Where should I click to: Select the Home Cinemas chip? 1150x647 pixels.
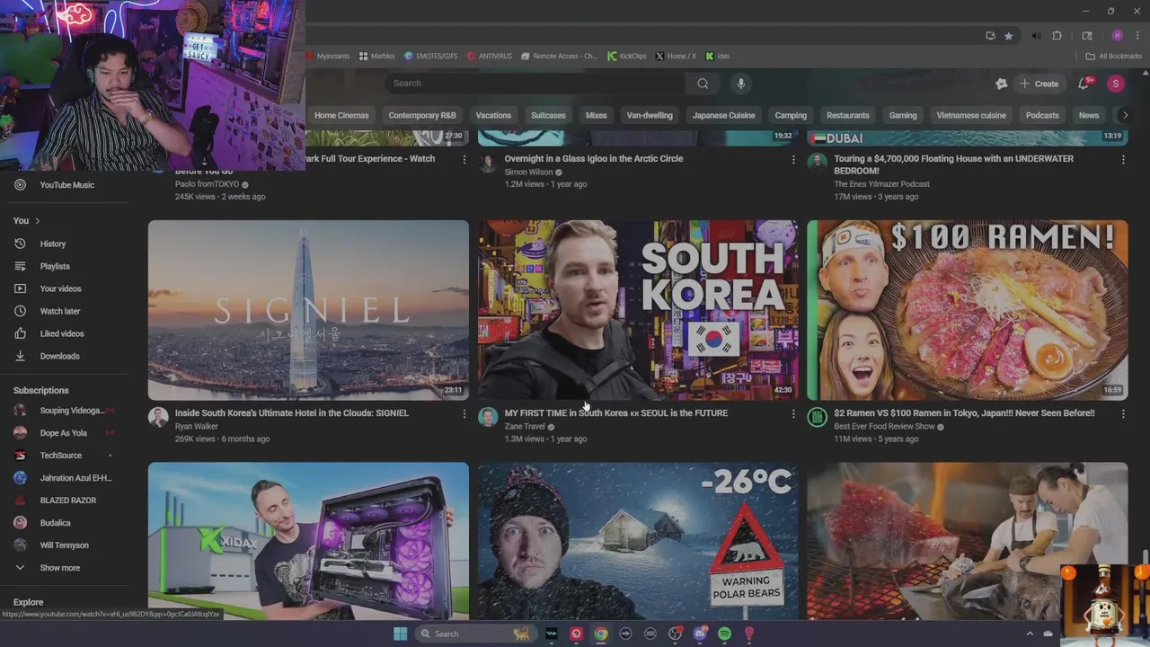tap(341, 115)
